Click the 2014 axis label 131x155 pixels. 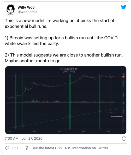35,131
